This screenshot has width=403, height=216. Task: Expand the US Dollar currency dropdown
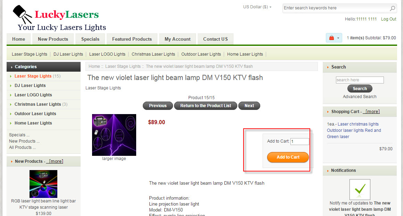coord(257,7)
